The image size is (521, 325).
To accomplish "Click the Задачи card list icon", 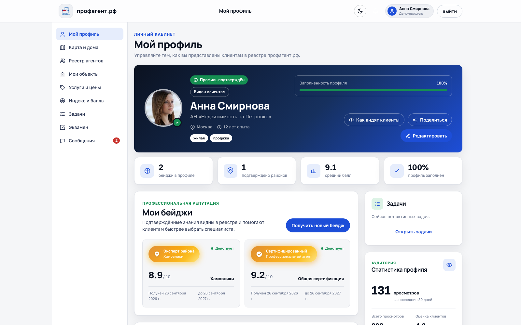I will [377, 204].
